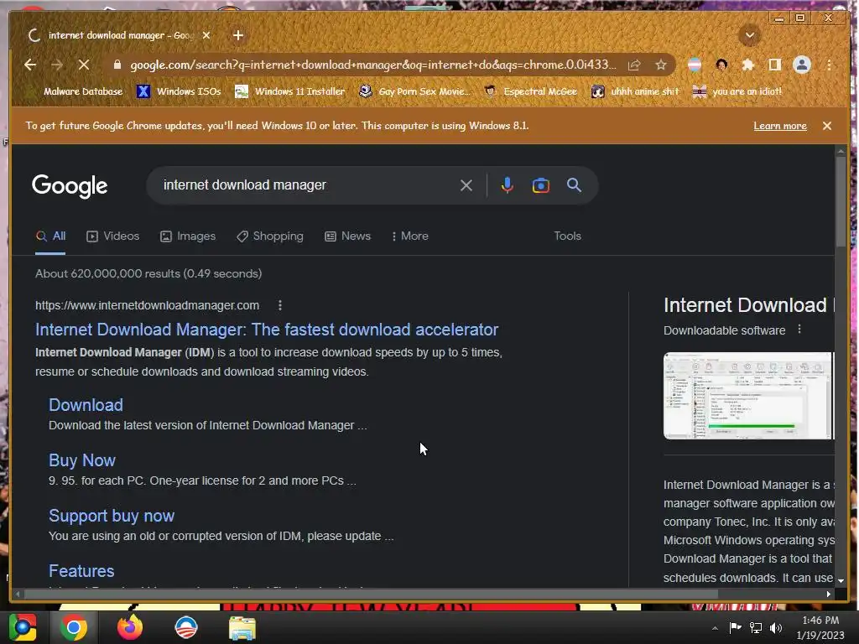The width and height of the screenshot is (859, 644).
Task: Click the striped flag extension icon
Action: tap(694, 65)
